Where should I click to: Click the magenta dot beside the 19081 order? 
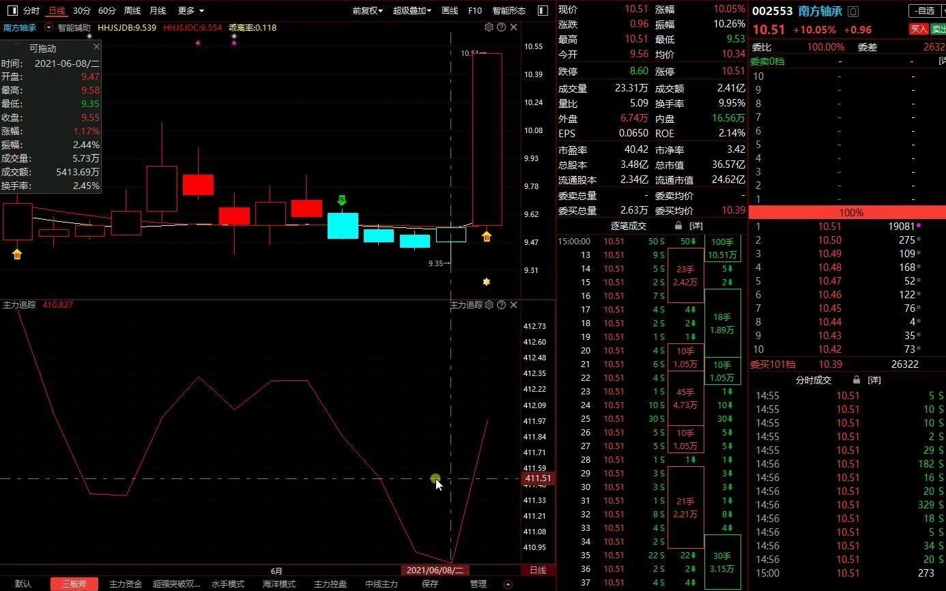(919, 225)
